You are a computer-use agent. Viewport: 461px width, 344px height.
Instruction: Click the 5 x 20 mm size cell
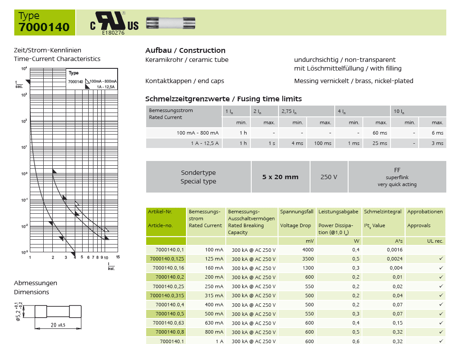click(281, 177)
